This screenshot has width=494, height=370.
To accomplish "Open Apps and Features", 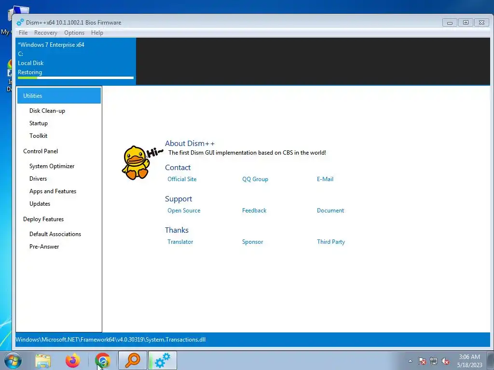I will pos(53,191).
